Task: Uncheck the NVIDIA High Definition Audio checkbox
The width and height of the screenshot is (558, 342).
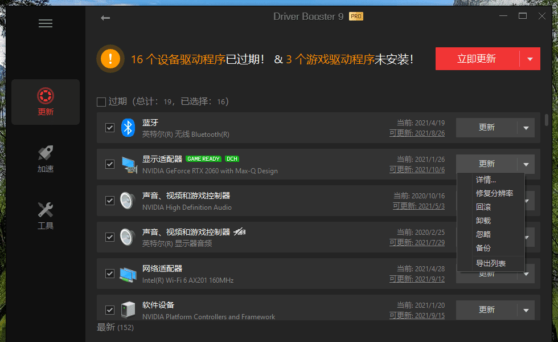Action: click(110, 201)
